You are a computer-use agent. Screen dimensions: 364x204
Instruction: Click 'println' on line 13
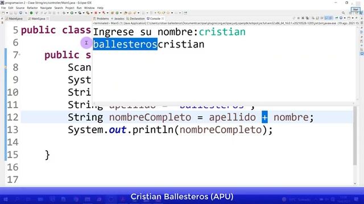click(x=153, y=130)
